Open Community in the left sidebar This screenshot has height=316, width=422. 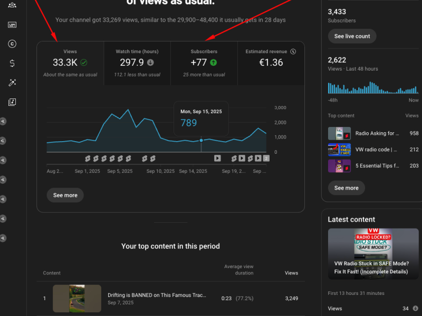pyautogui.click(x=12, y=5)
